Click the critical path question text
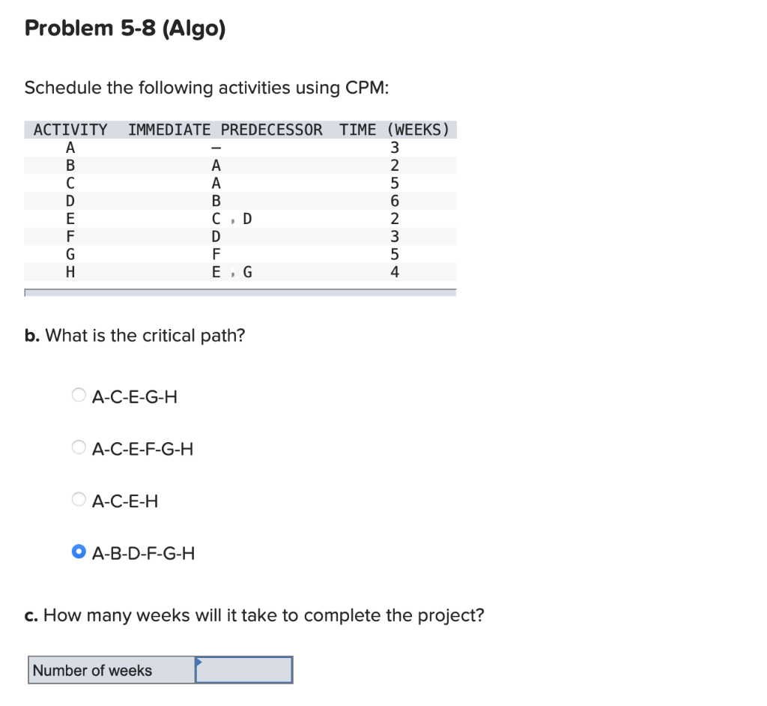This screenshot has height=706, width=767. coord(135,335)
